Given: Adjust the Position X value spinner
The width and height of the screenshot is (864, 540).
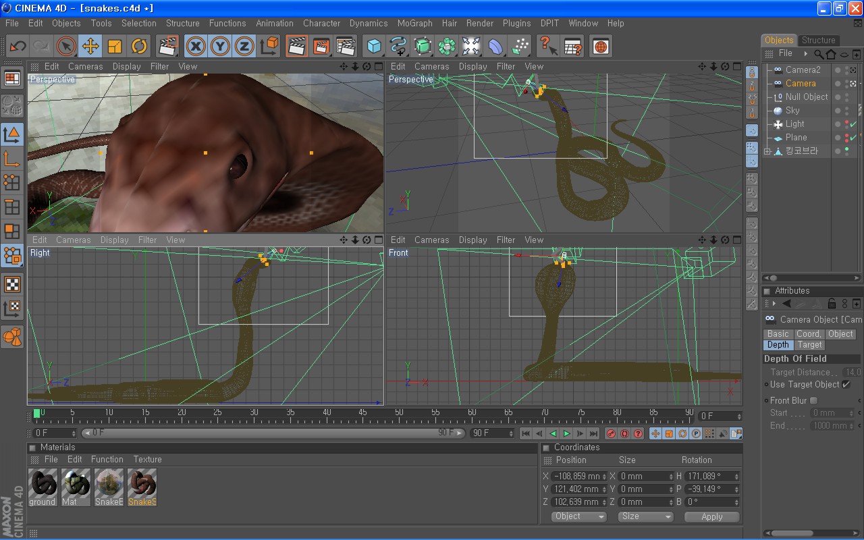Looking at the screenshot, I should (x=603, y=477).
